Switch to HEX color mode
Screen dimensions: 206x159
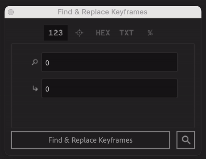(103, 33)
